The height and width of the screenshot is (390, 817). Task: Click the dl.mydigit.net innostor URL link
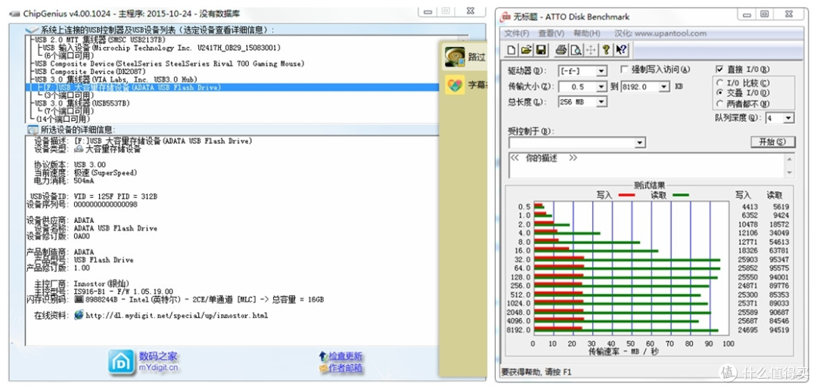(176, 315)
